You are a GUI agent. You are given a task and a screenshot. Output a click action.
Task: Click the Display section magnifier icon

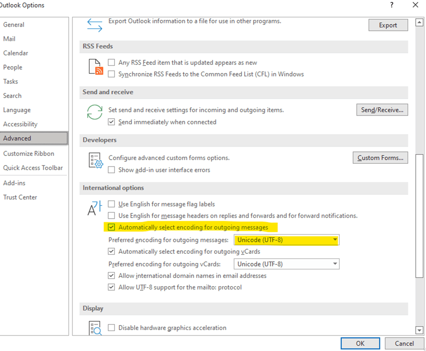pyautogui.click(x=95, y=328)
